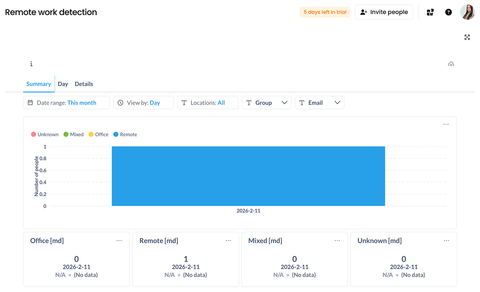Image resolution: width=480 pixels, height=292 pixels.
Task: Open the Remote [md] card ellipsis menu
Action: coord(228,240)
